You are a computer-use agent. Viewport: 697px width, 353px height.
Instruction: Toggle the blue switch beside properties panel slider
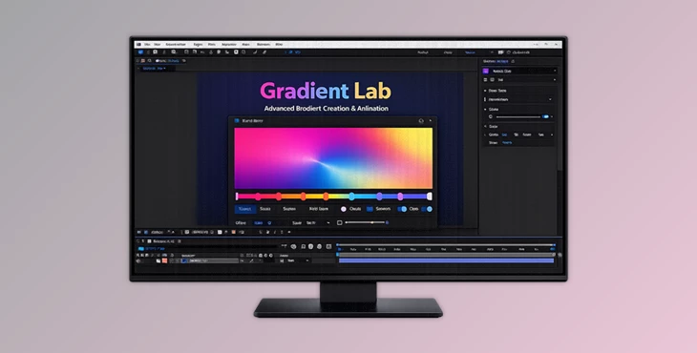coord(545,116)
